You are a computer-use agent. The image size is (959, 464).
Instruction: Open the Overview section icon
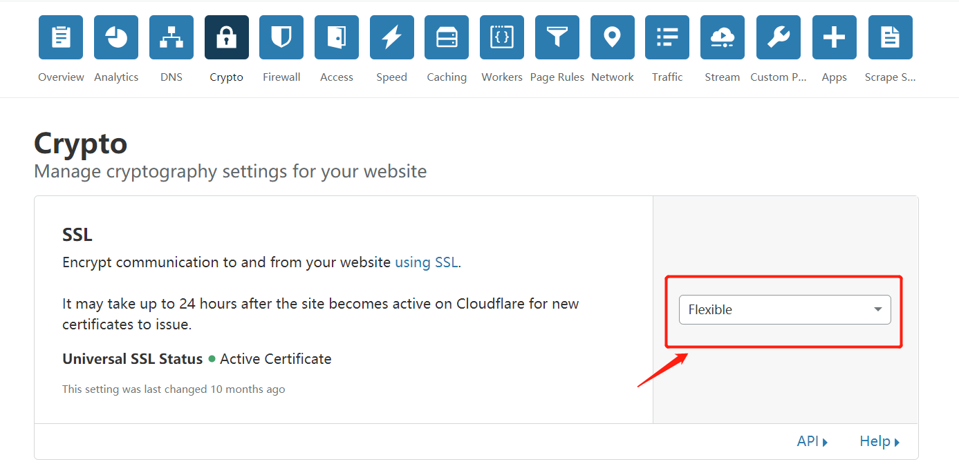(61, 37)
